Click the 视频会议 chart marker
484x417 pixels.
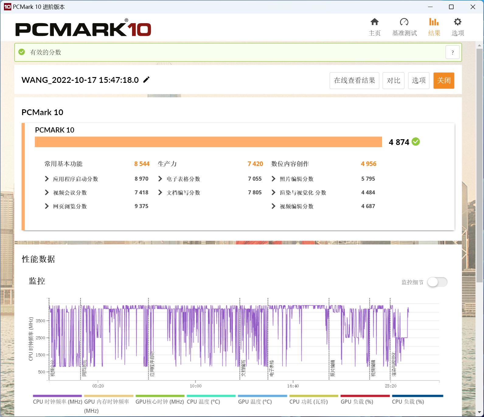pyautogui.click(x=53, y=368)
